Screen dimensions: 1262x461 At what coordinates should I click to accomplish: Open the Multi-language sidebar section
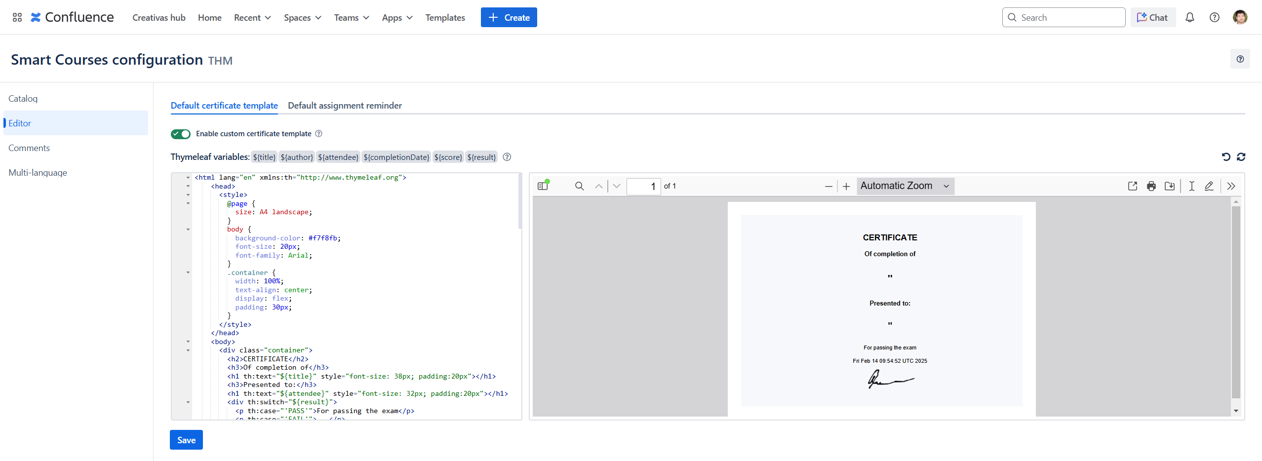click(38, 173)
